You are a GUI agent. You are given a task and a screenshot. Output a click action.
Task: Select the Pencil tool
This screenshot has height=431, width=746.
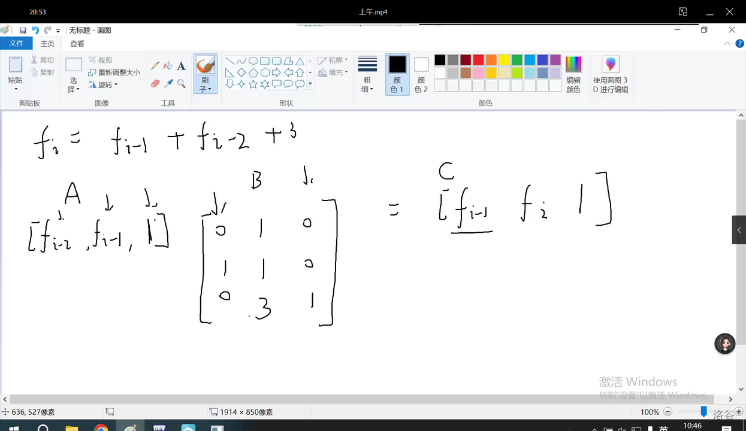155,66
